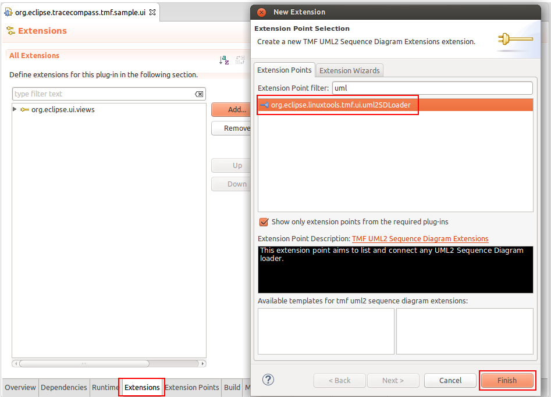
Task: Click the uml2SDLoader extension point icon
Action: coord(264,105)
